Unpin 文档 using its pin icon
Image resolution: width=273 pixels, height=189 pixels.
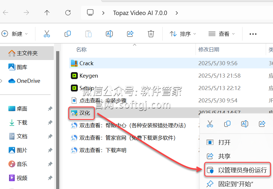tap(50, 136)
